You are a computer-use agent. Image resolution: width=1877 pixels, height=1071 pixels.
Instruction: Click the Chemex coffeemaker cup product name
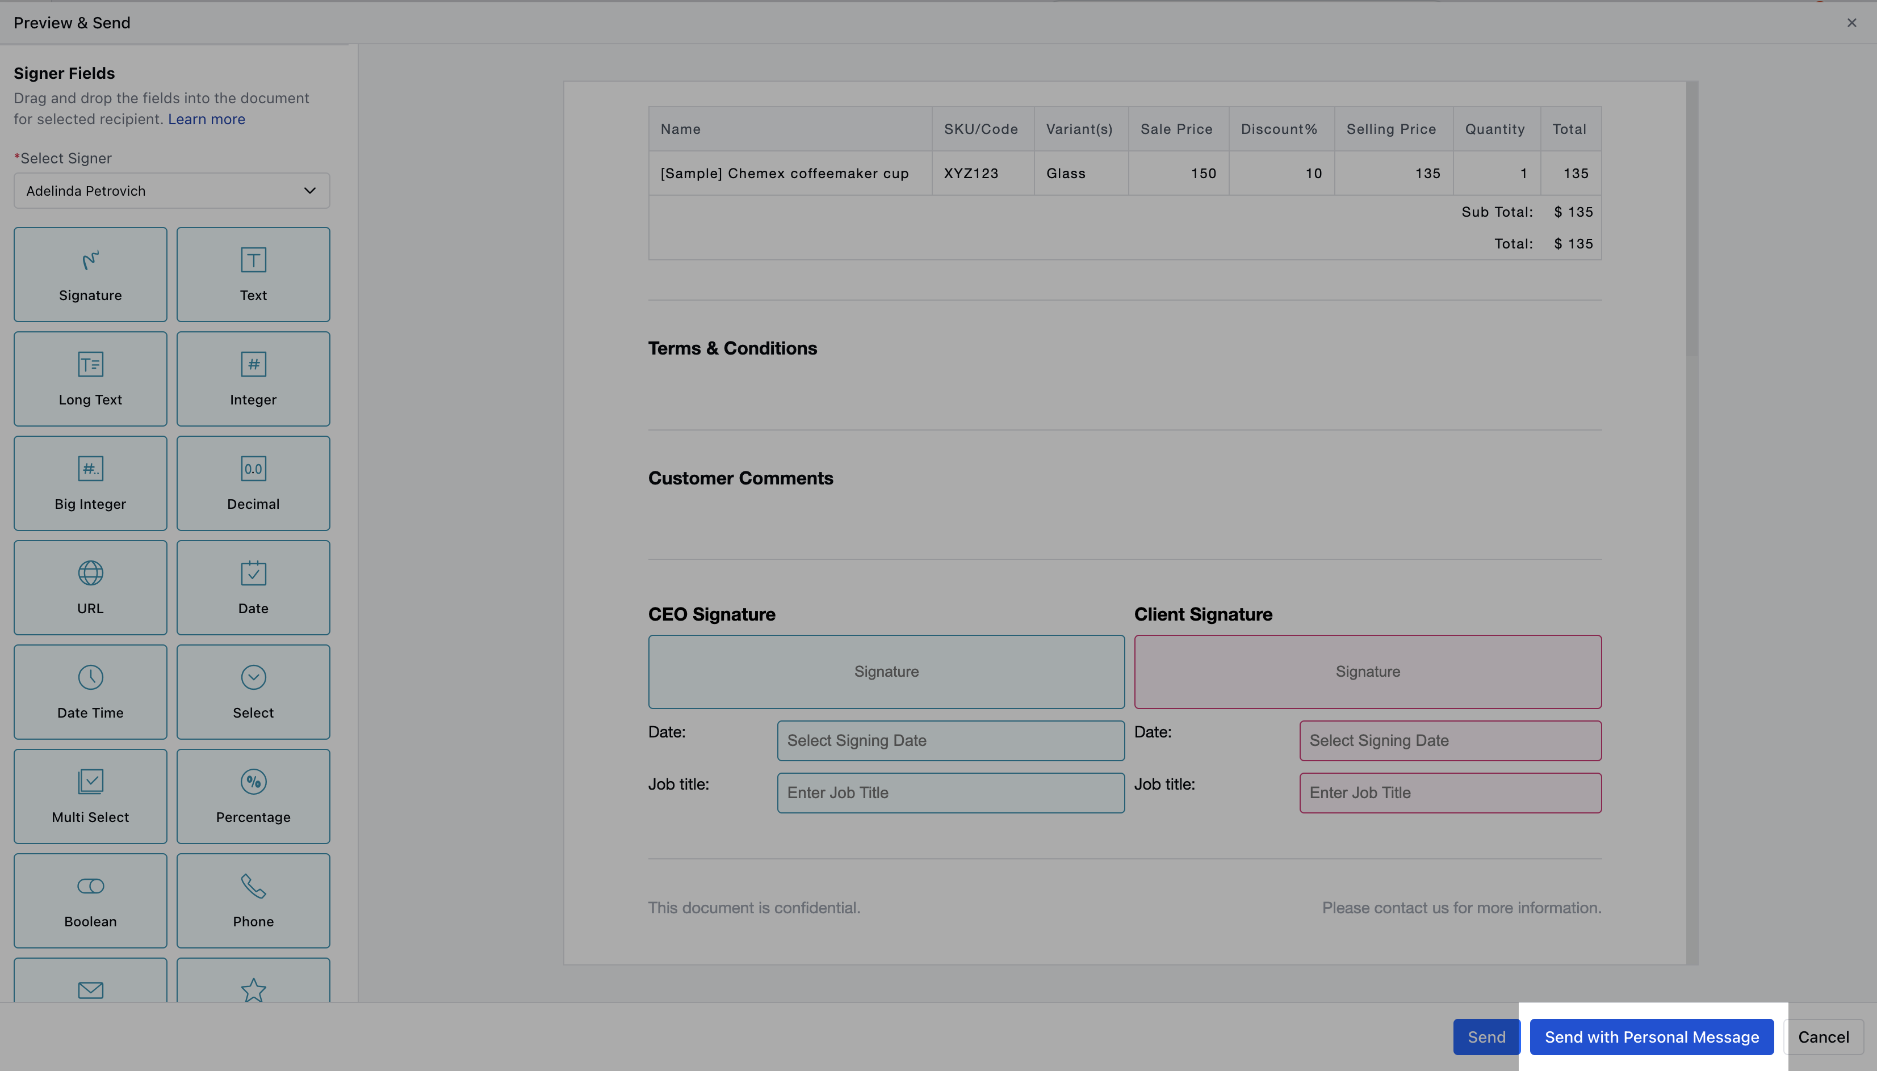785,174
